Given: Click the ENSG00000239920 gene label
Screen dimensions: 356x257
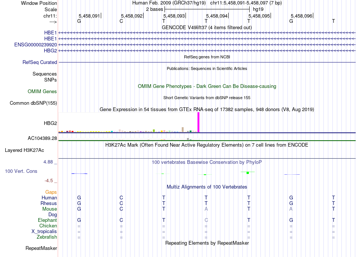Looking at the screenshot, I should 36,45.
